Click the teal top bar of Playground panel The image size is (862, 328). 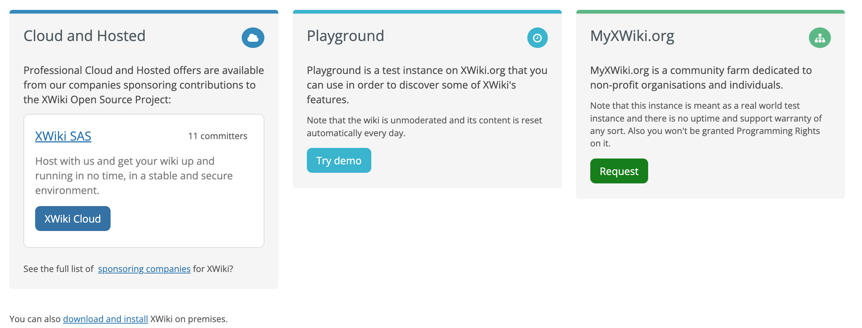tap(427, 12)
